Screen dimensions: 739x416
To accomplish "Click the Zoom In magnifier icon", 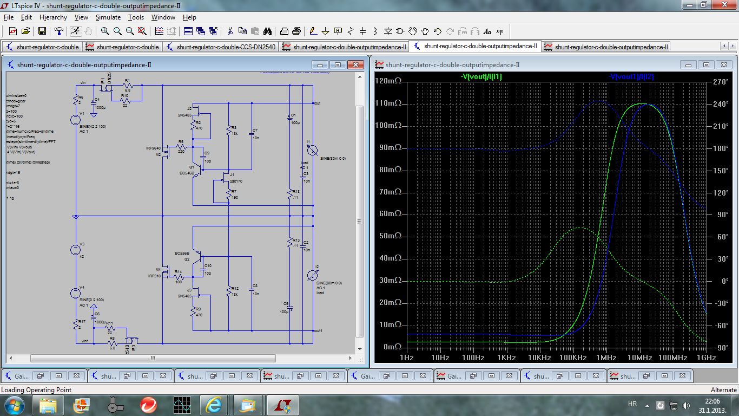I will pyautogui.click(x=105, y=31).
